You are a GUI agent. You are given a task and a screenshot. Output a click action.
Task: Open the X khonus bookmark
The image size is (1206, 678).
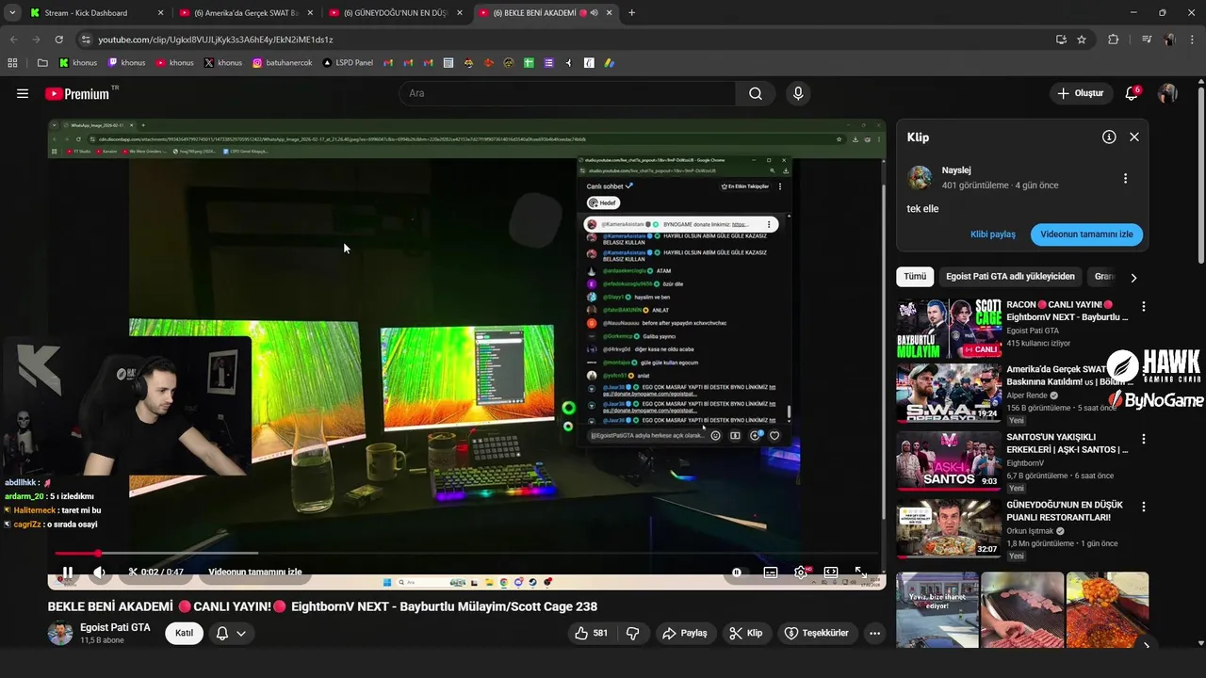tap(223, 63)
